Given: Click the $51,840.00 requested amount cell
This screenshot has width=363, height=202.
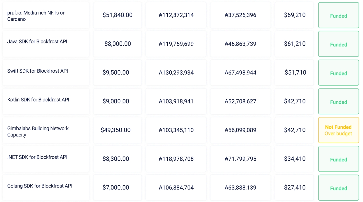Looking at the screenshot, I should click(117, 15).
